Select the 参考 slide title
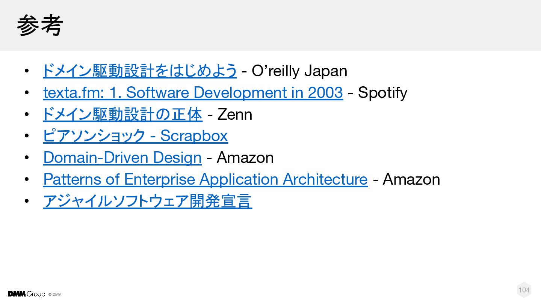This screenshot has width=541, height=304. coord(40,25)
